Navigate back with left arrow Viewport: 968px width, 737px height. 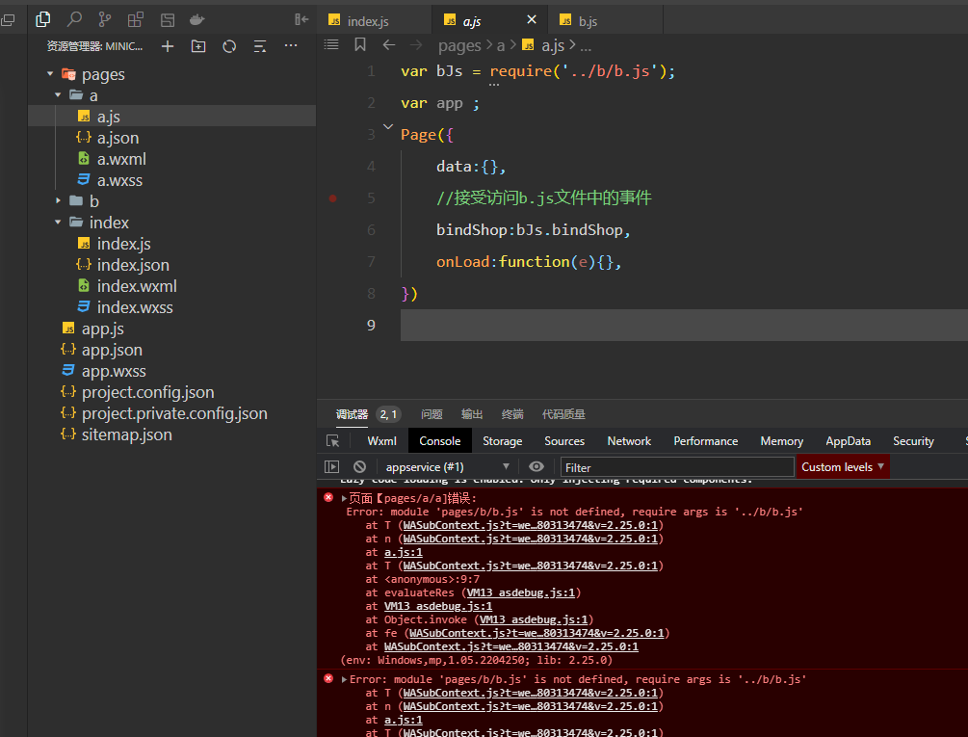click(388, 44)
